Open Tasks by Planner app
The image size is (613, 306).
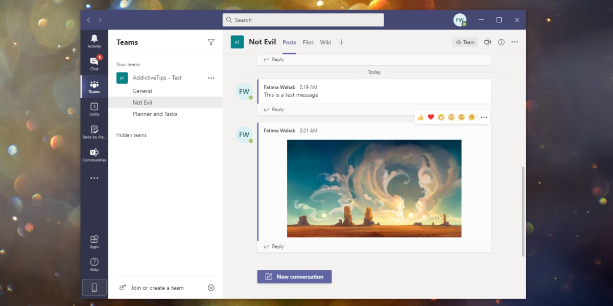pos(94,132)
